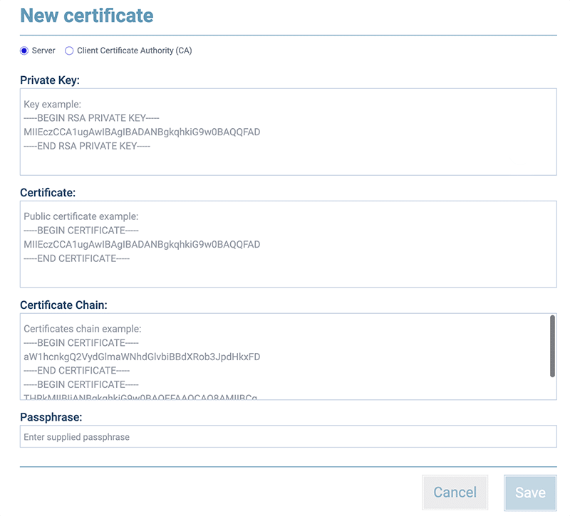Click the grayed-out Save button area

pyautogui.click(x=529, y=492)
